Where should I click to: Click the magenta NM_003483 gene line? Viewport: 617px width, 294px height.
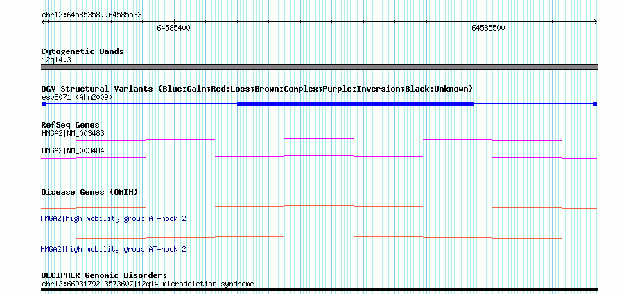pos(319,139)
